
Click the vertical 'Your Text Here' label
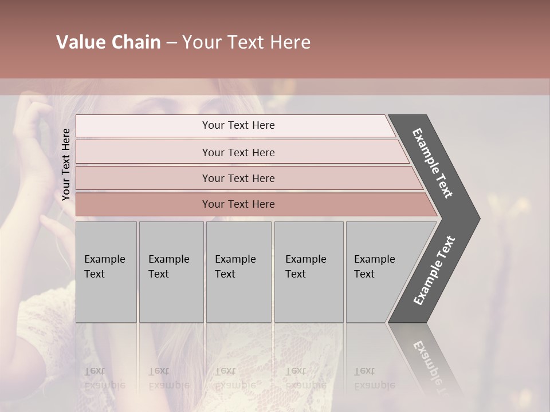[x=66, y=164]
